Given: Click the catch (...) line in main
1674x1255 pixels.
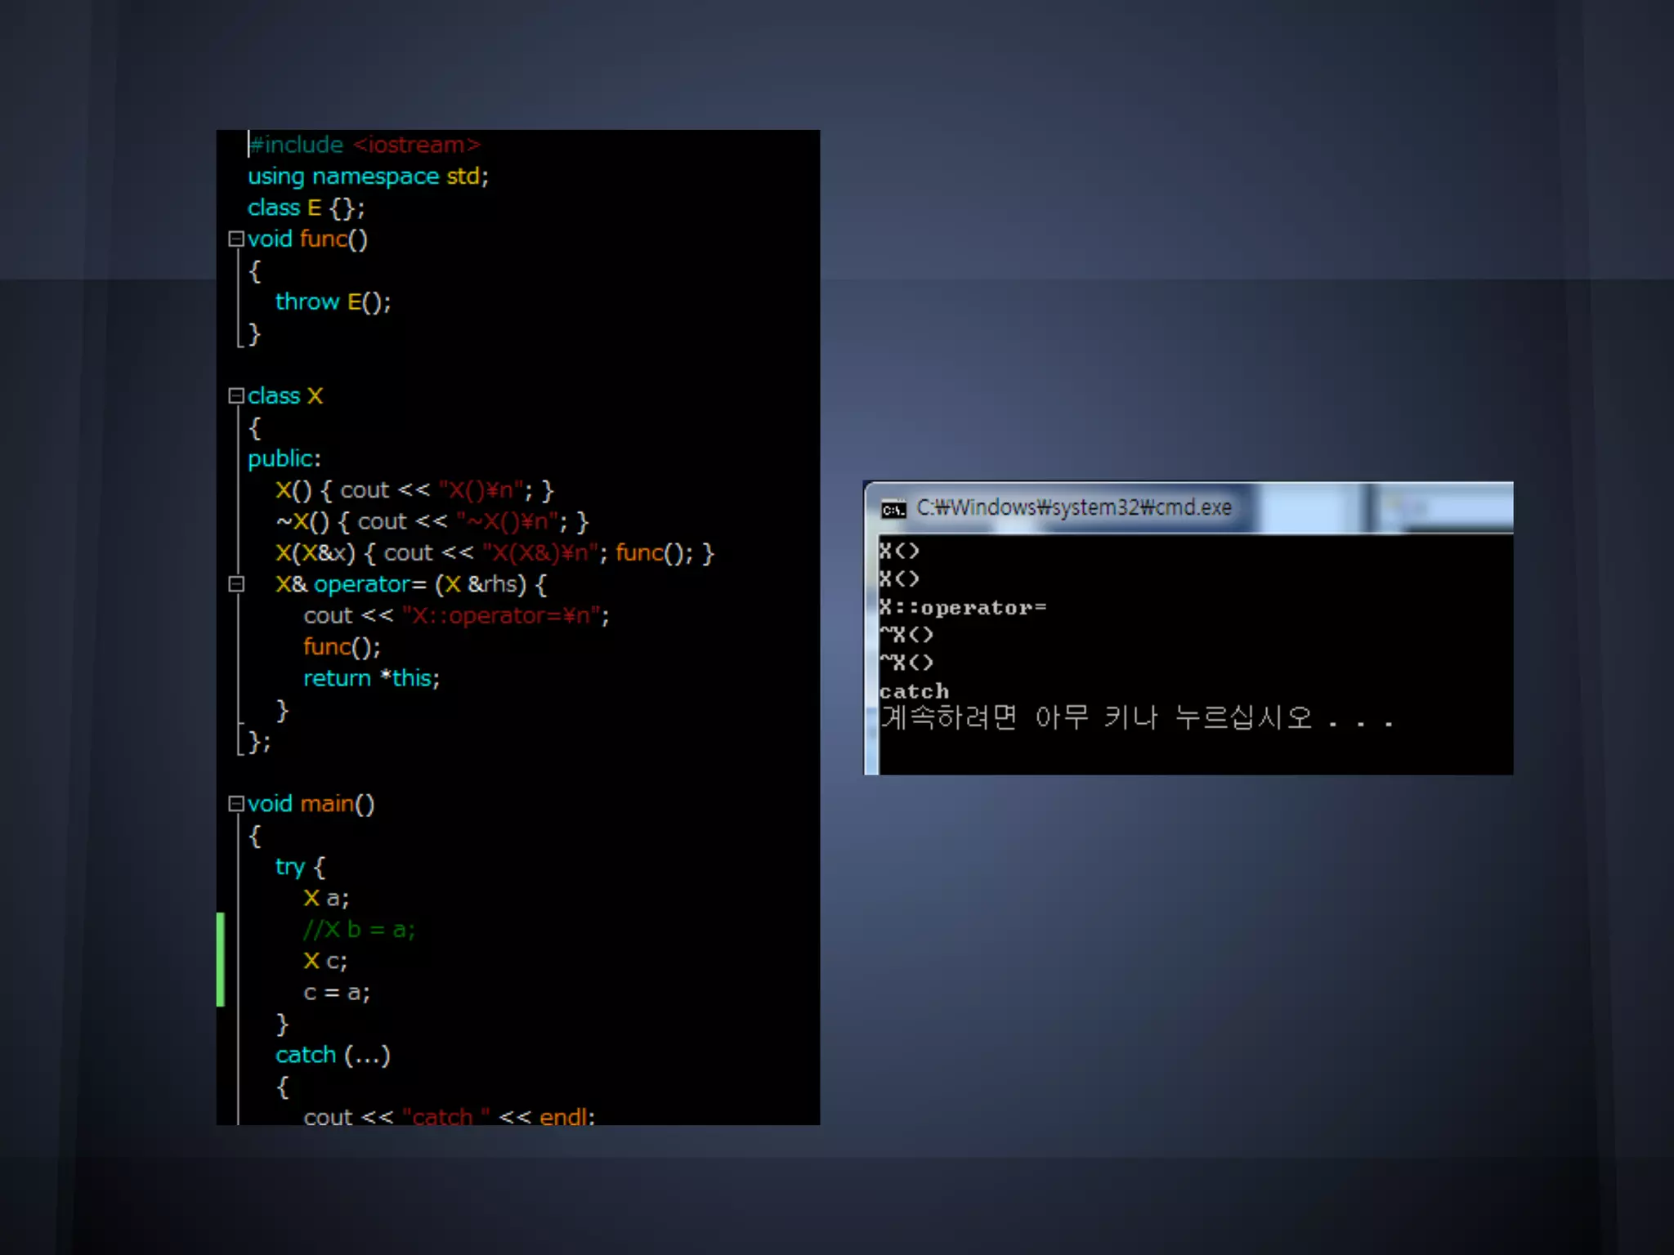Looking at the screenshot, I should pos(333,1056).
